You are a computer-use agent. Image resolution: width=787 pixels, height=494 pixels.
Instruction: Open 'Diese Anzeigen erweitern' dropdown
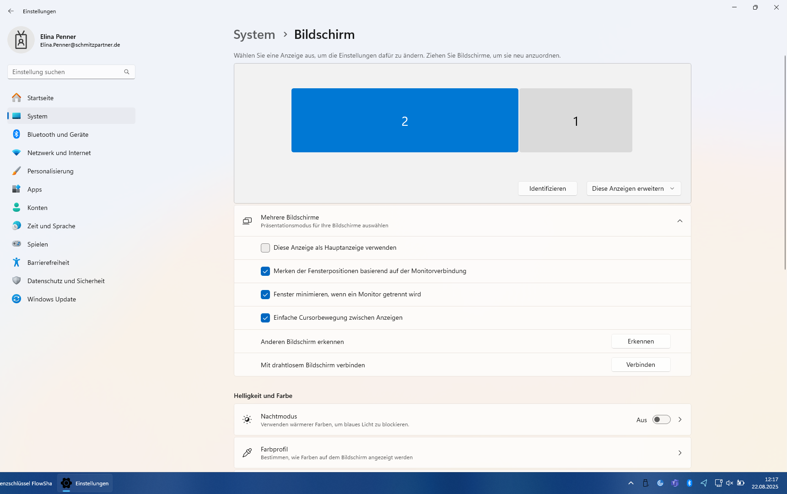tap(633, 188)
